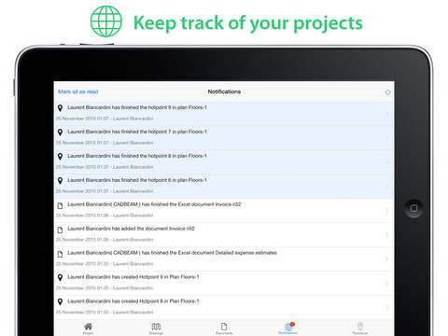The height and width of the screenshot is (336, 448).
Task: Expand chevron for created Hotpoint 8 notification
Action: [x=387, y=307]
